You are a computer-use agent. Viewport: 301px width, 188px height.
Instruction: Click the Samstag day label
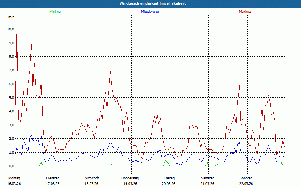207,178
